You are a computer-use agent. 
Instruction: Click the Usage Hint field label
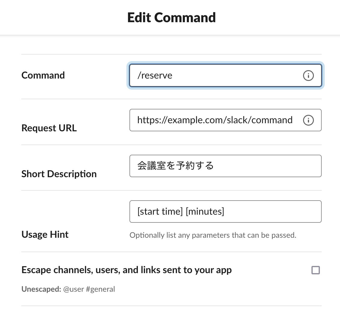click(x=45, y=235)
